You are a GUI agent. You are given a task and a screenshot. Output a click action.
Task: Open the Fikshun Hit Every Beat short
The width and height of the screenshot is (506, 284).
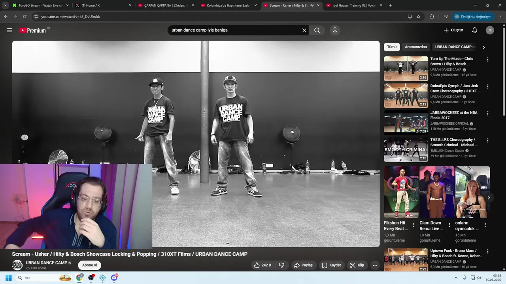(x=401, y=192)
